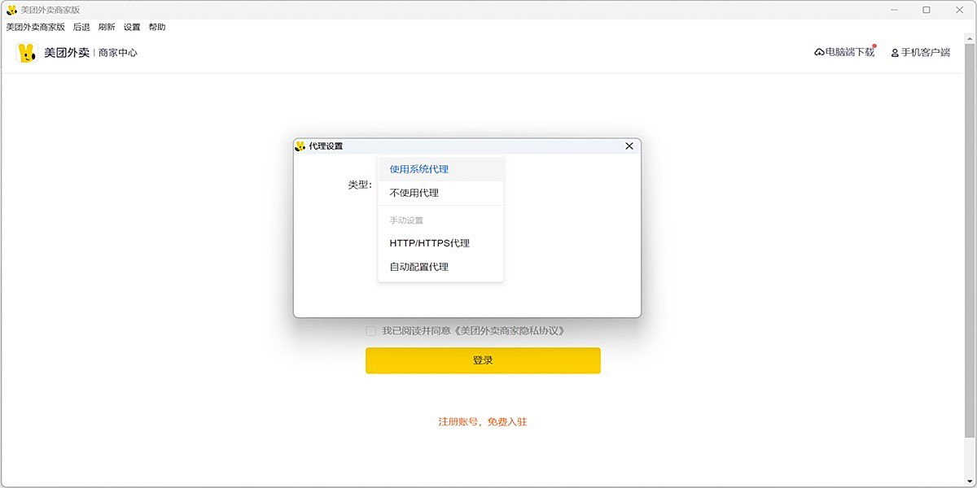Tick the 我已阅读并同意 privacy agreement checkbox
The height and width of the screenshot is (488, 977).
point(371,331)
